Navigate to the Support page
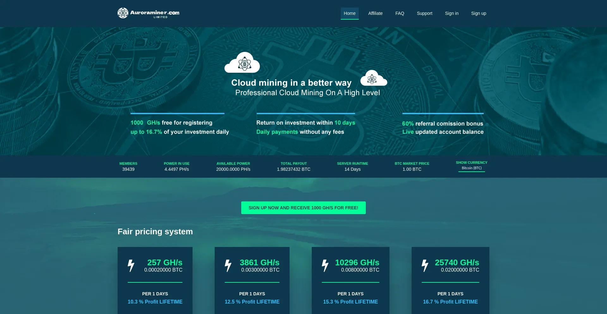Image resolution: width=607 pixels, height=314 pixels. tap(424, 13)
